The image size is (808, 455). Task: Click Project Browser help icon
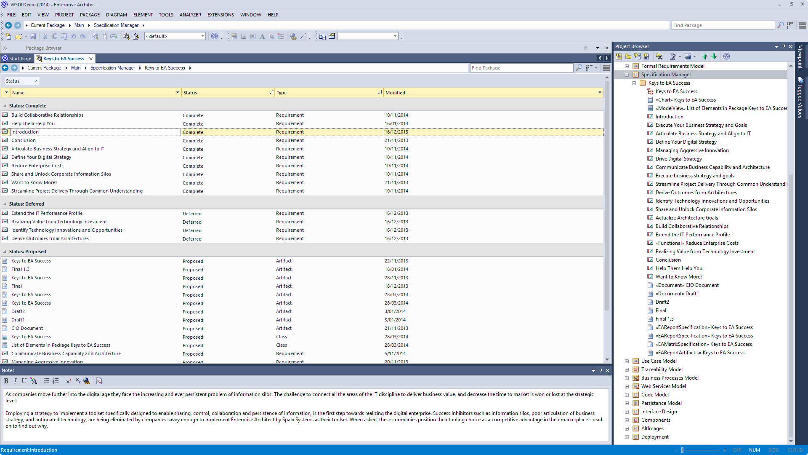click(x=727, y=56)
